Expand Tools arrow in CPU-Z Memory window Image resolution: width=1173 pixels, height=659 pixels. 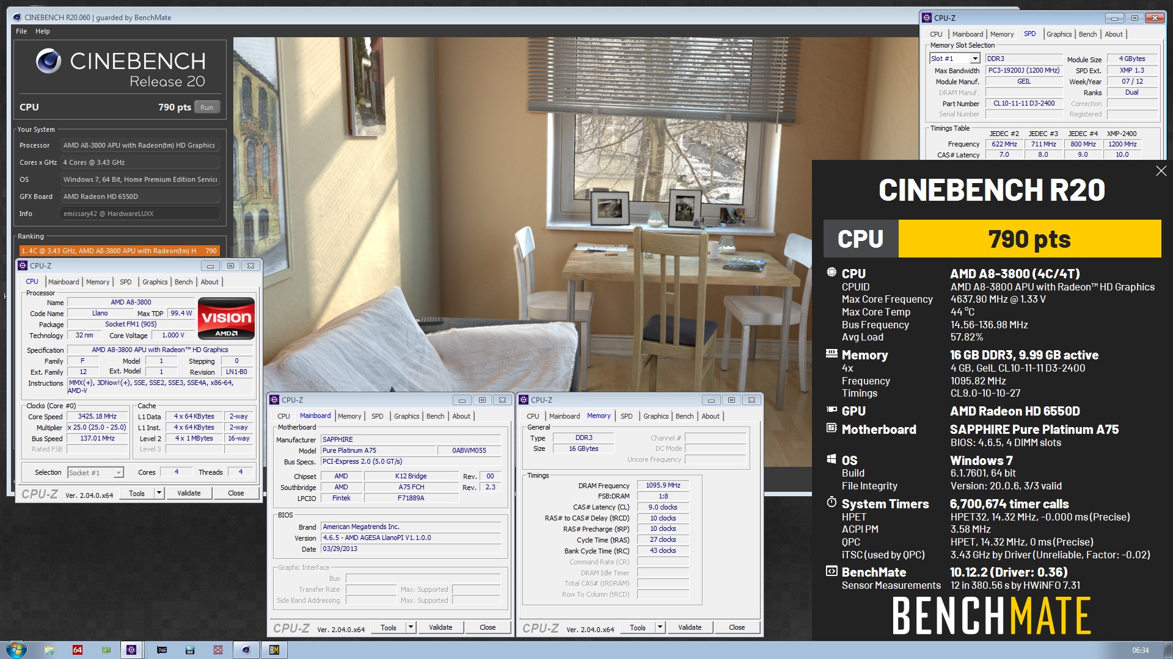click(x=660, y=627)
